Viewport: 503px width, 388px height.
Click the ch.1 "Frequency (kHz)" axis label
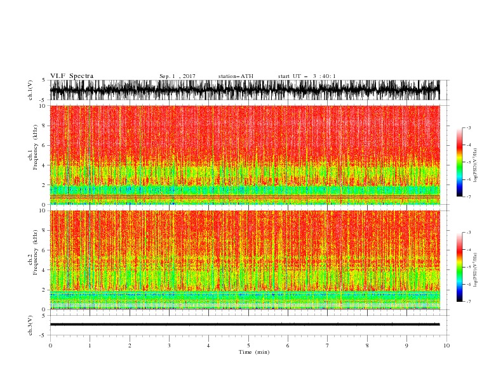(36, 148)
